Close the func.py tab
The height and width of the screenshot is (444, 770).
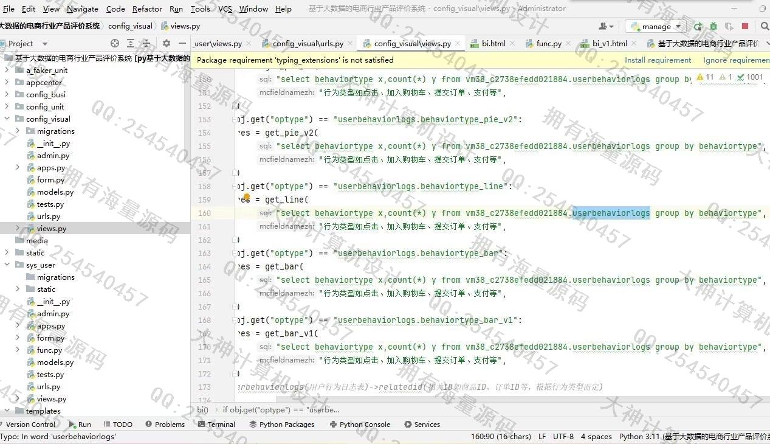pyautogui.click(x=568, y=43)
